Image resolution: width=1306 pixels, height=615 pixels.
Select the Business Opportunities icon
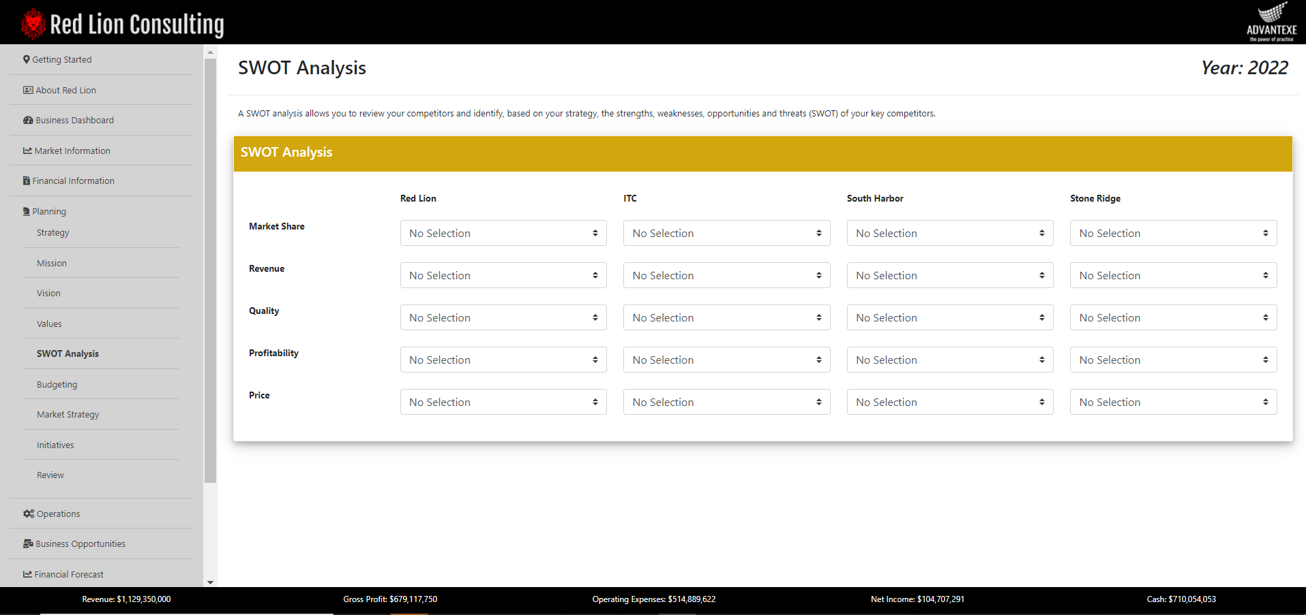(27, 543)
